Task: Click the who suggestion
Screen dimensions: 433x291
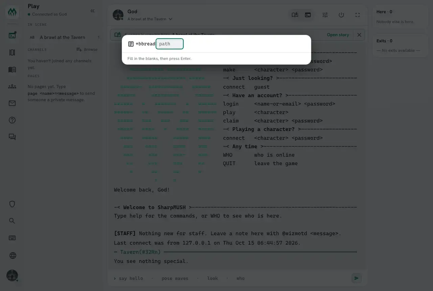Action: [241, 278]
